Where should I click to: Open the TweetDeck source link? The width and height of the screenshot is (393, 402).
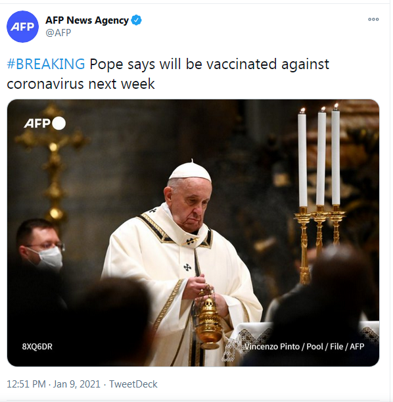tap(133, 384)
